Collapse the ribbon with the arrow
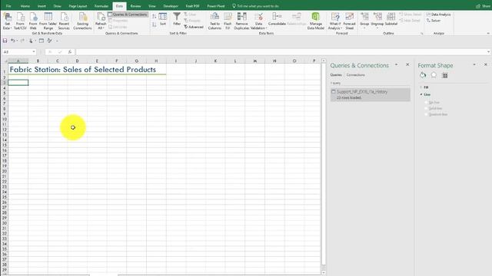This screenshot has width=492, height=276. (x=488, y=33)
